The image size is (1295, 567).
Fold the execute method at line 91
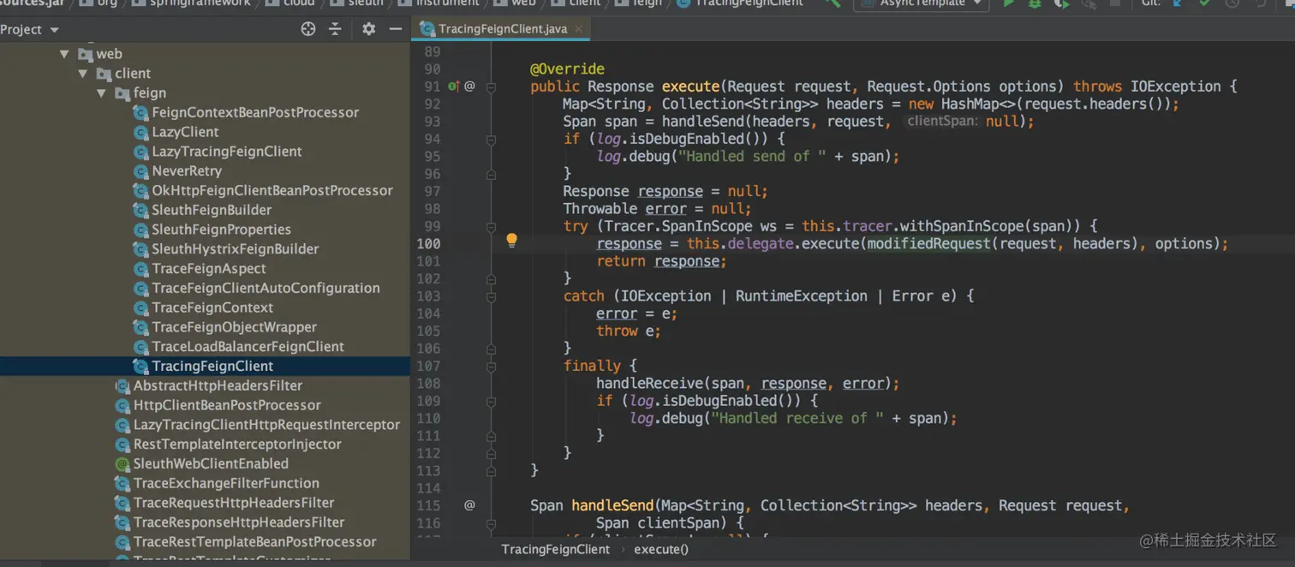(x=492, y=87)
